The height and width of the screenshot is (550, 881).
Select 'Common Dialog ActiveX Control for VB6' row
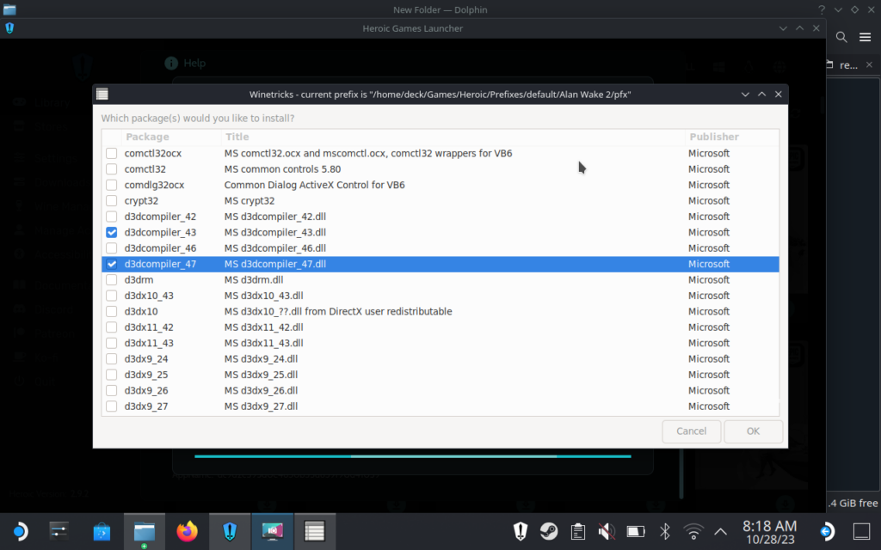click(x=440, y=185)
